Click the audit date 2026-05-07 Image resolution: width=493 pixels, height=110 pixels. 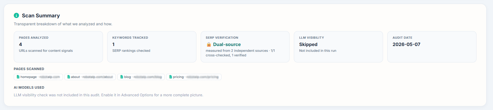(x=407, y=44)
